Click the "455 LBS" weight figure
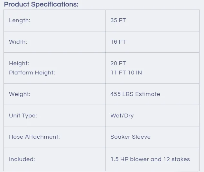 coord(122,94)
